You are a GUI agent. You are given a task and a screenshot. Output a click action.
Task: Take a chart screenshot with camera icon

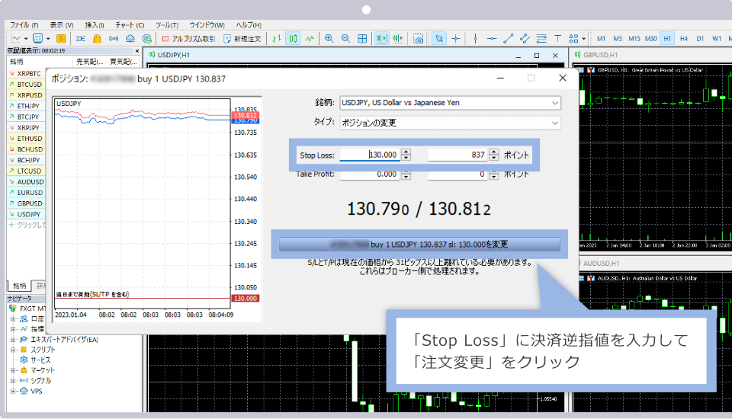(x=419, y=39)
